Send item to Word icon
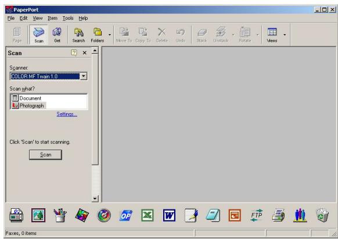The image size is (338, 239). click(169, 215)
